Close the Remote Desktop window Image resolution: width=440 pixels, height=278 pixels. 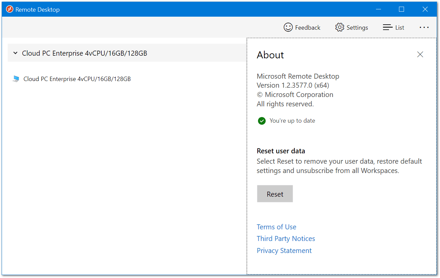point(425,9)
